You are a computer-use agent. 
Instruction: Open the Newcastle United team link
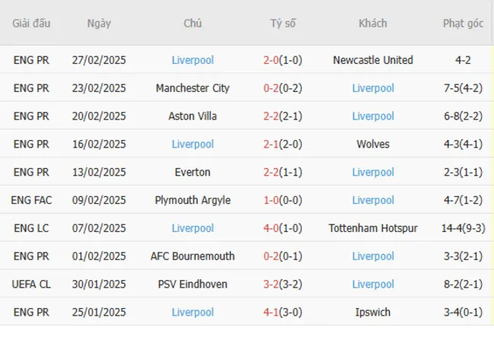coord(372,60)
